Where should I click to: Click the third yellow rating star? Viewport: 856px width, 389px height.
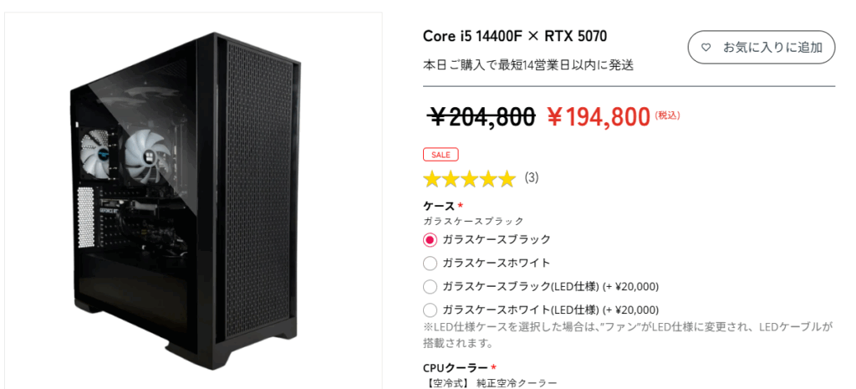tap(470, 178)
